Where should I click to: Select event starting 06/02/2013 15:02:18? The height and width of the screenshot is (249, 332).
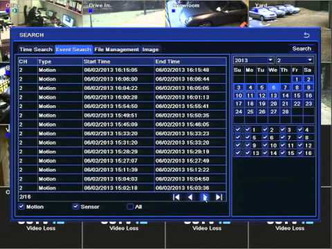[x=122, y=188]
